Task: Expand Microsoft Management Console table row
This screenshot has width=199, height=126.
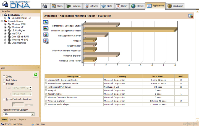Action: pos(46,83)
